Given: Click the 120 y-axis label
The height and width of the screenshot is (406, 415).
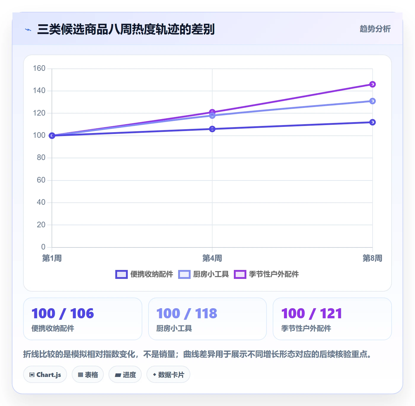Looking at the screenshot, I should [x=39, y=113].
